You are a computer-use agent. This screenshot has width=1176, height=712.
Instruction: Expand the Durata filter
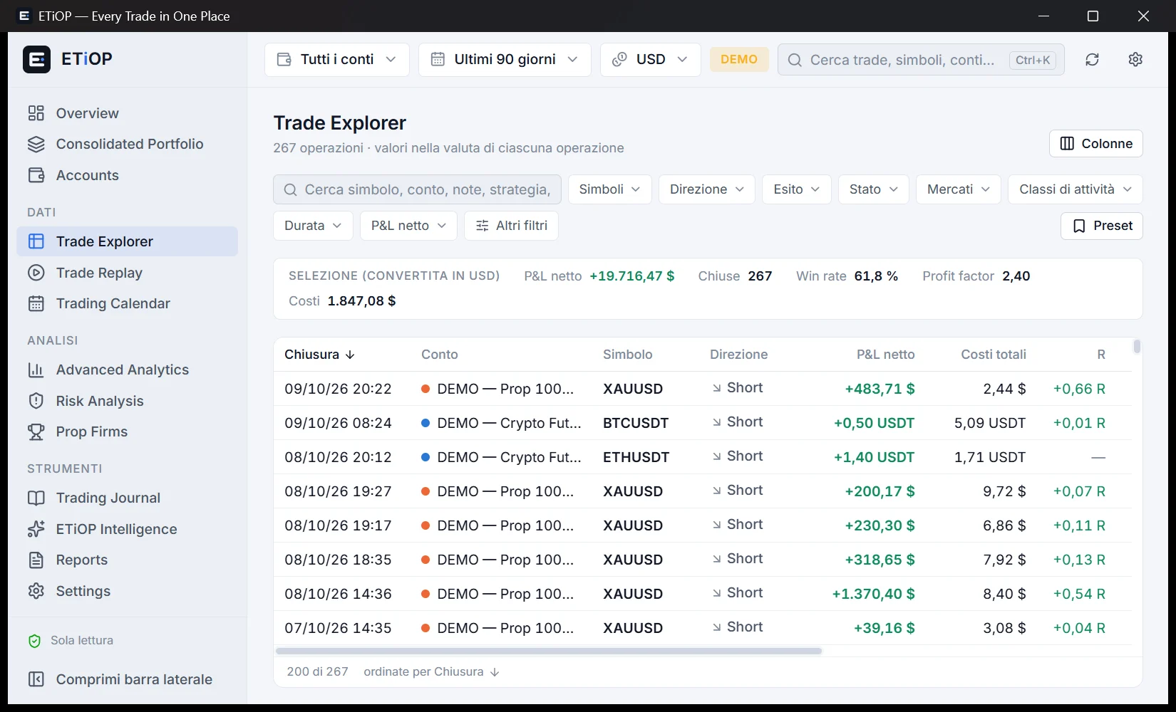coord(313,226)
